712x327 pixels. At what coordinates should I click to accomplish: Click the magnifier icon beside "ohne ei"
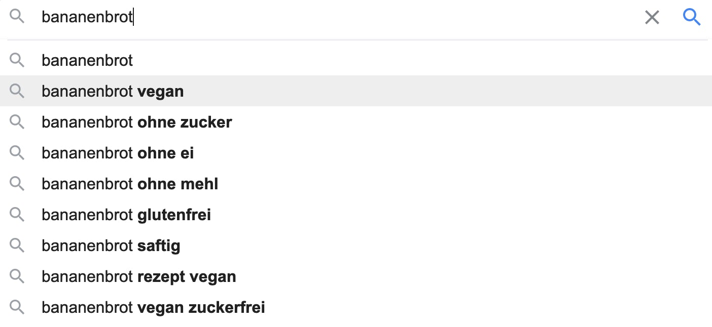pyautogui.click(x=17, y=153)
